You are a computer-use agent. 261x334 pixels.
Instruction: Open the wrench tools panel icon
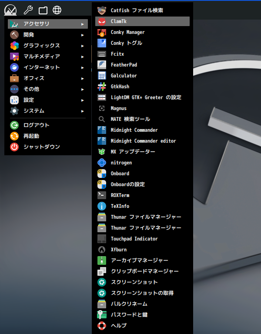(28, 10)
